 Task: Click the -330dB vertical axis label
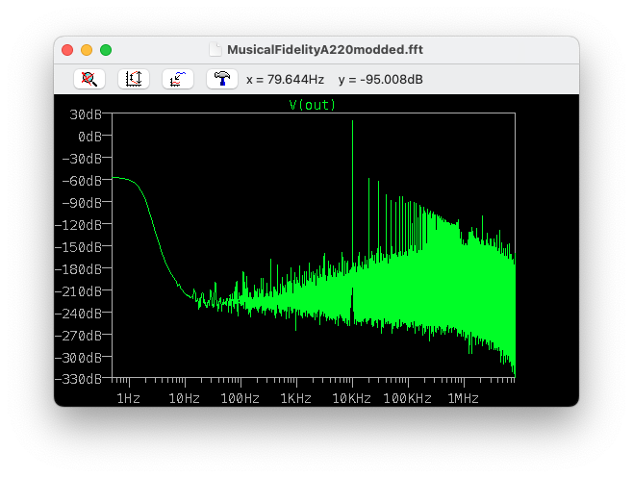point(78,379)
